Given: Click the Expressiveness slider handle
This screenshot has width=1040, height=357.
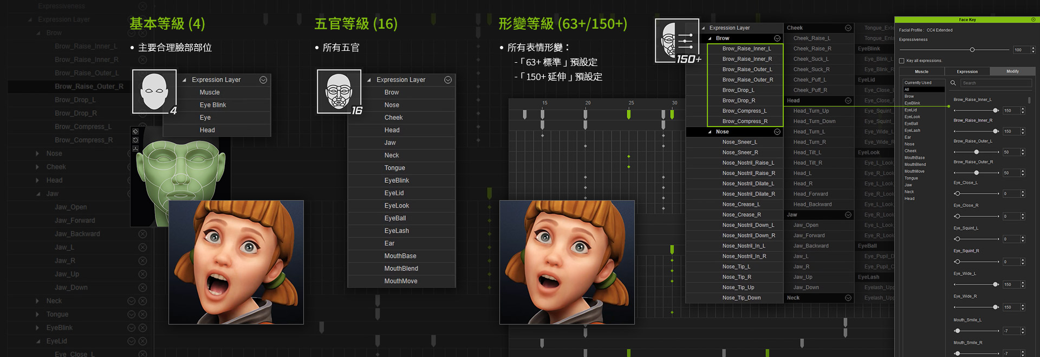Looking at the screenshot, I should (972, 50).
